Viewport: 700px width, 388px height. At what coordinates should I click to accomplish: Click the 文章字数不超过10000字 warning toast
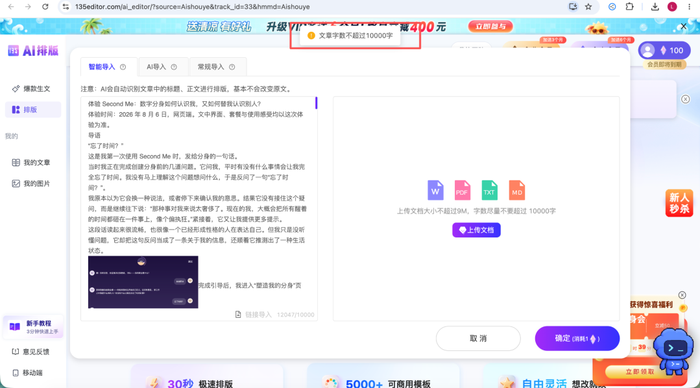[x=351, y=36]
